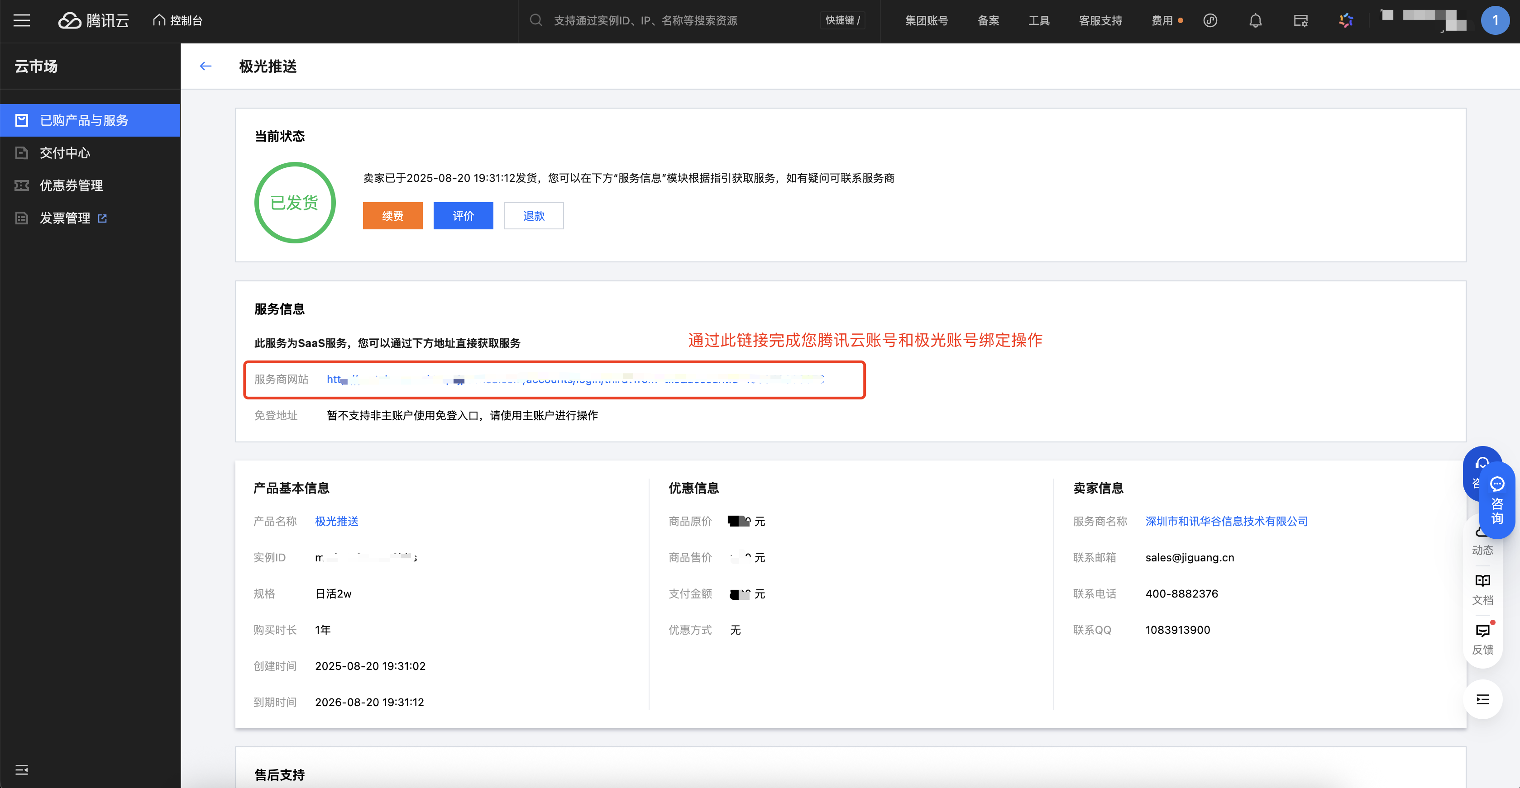
Task: Click the colorful AI assistant icon
Action: pos(1346,21)
